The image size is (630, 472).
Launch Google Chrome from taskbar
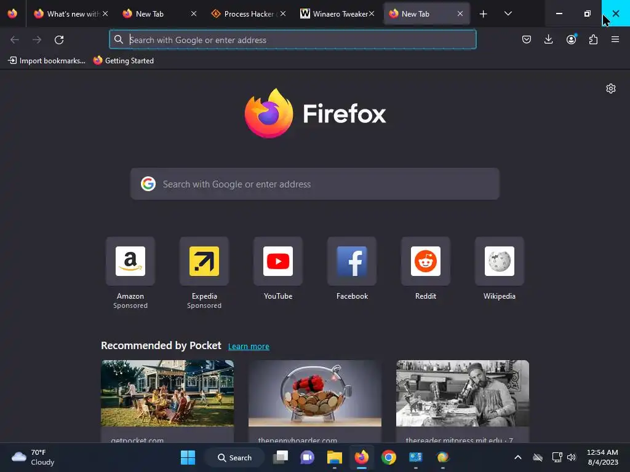tap(389, 457)
